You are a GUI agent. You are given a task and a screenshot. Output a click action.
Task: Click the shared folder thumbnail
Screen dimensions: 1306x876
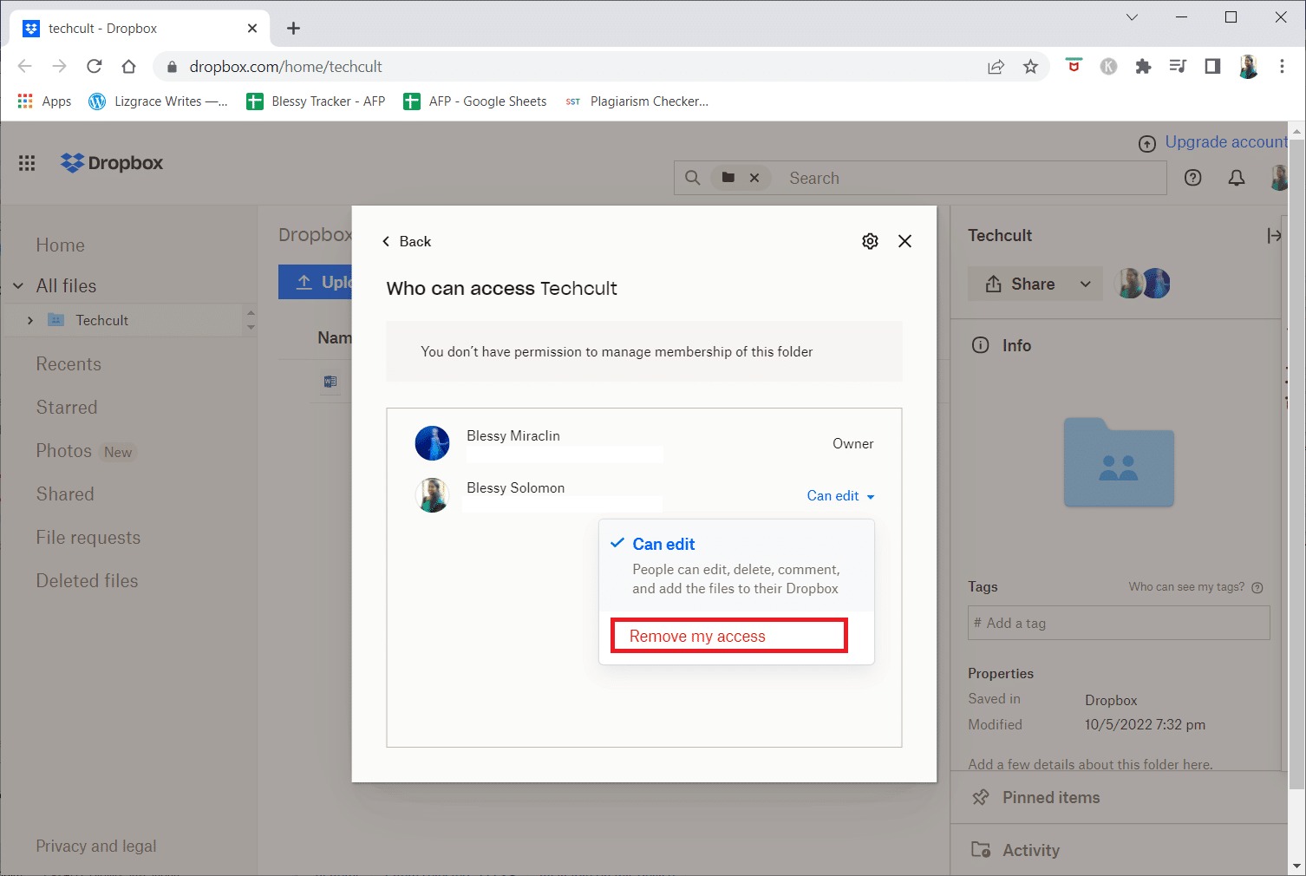coord(1119,462)
